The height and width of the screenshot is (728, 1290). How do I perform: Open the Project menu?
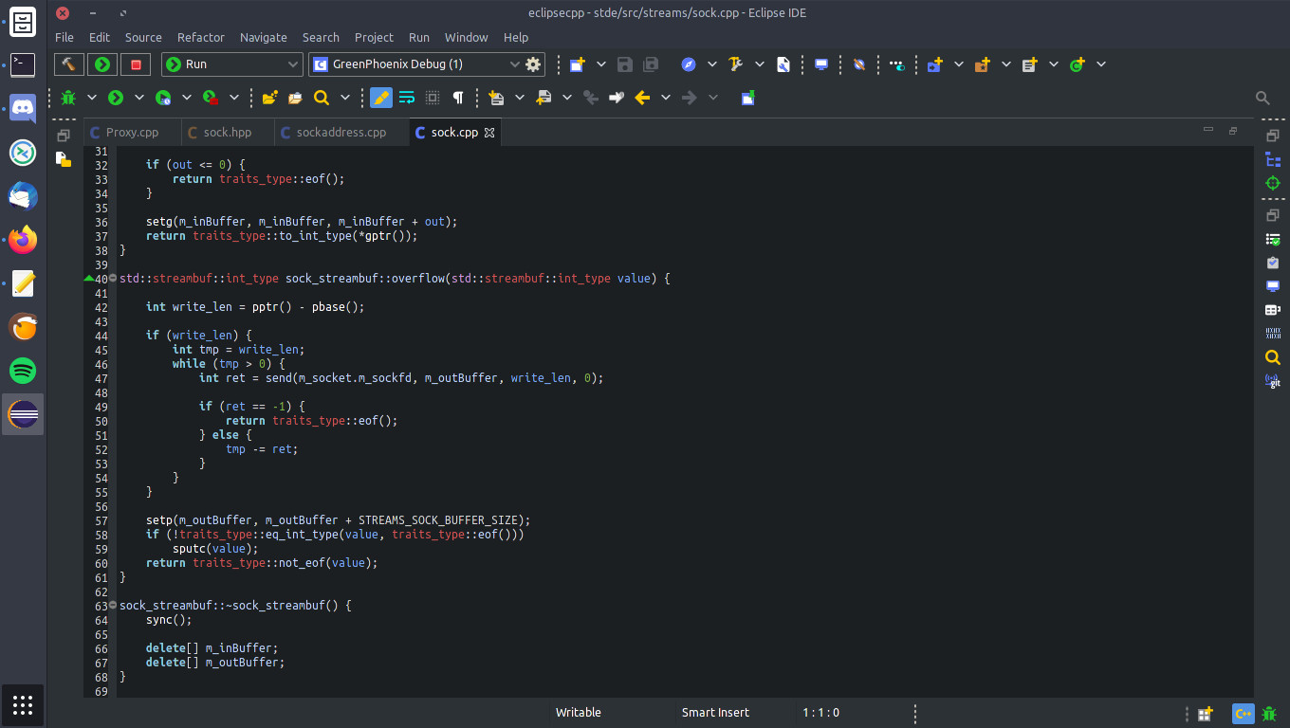374,37
